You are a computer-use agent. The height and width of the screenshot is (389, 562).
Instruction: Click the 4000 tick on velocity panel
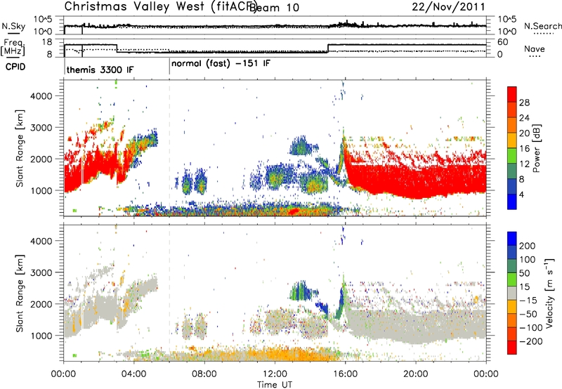[x=41, y=241]
